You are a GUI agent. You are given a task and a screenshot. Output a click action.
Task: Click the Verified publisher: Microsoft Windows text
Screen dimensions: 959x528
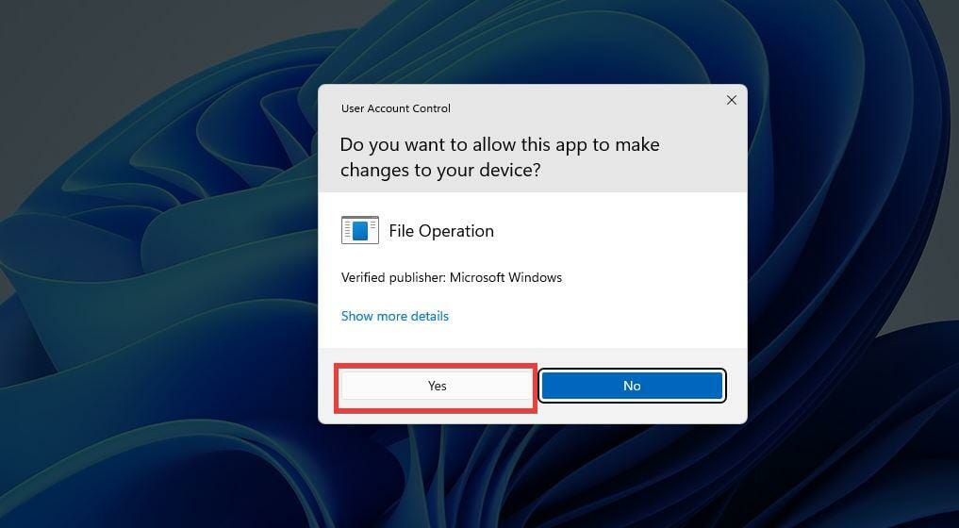452,278
